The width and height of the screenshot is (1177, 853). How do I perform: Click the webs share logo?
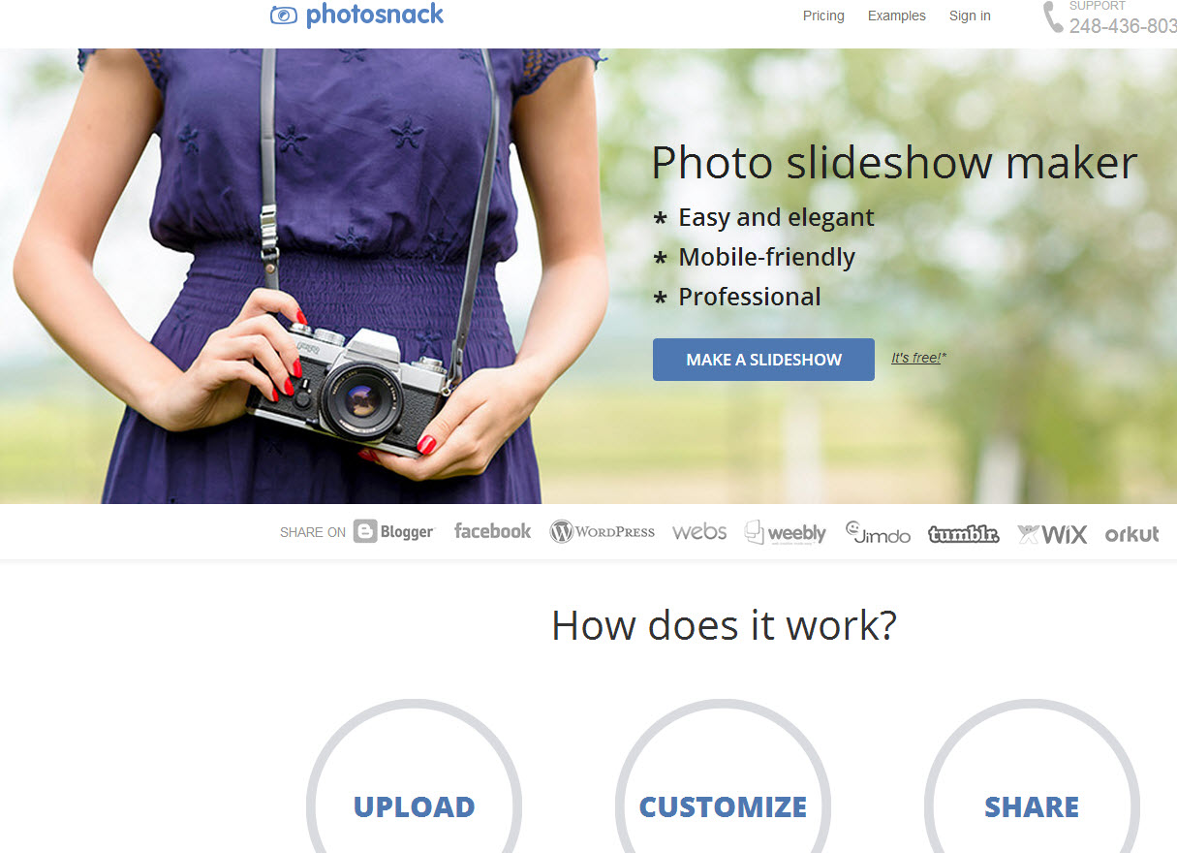tap(699, 532)
